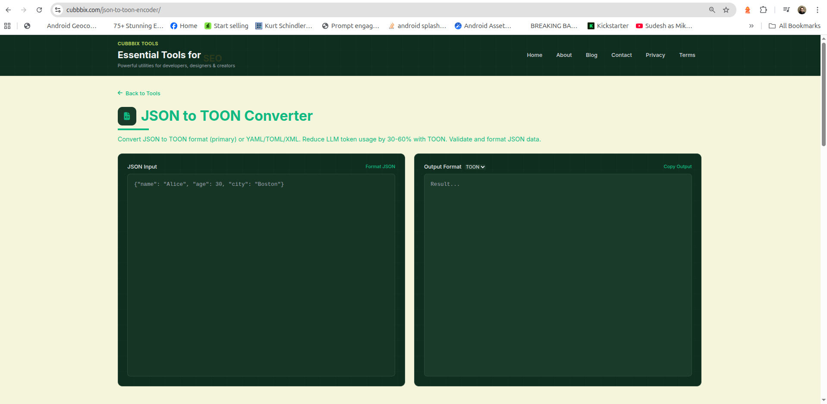Click the profile avatar icon
This screenshot has height=404, width=827.
pyautogui.click(x=802, y=9)
